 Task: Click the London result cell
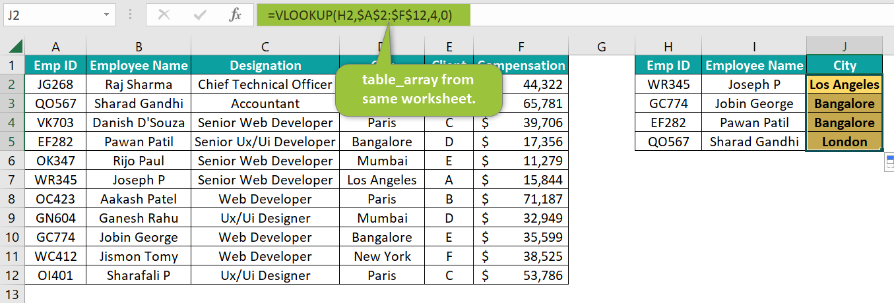coord(845,142)
